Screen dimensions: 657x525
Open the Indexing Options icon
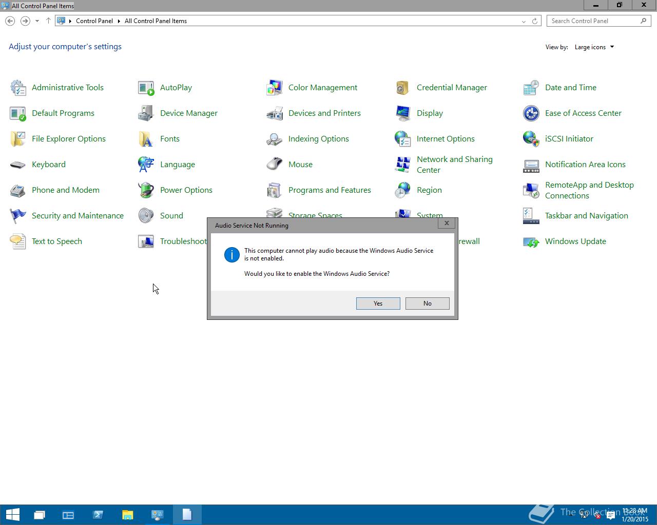pyautogui.click(x=275, y=139)
